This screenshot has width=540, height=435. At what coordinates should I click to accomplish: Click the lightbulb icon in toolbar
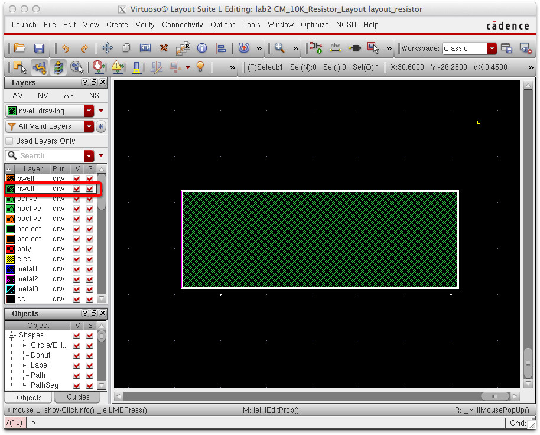pos(200,67)
